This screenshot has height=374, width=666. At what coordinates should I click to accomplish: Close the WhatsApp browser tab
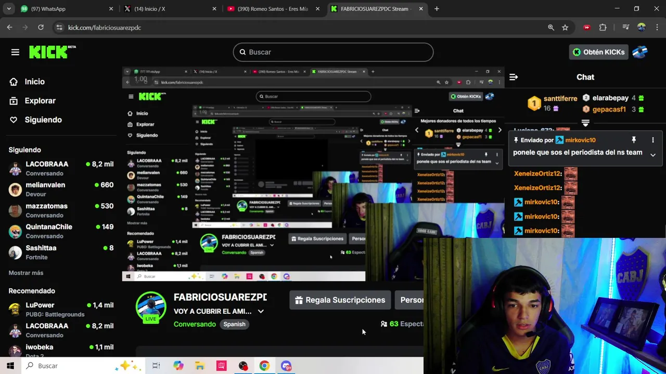click(x=111, y=9)
